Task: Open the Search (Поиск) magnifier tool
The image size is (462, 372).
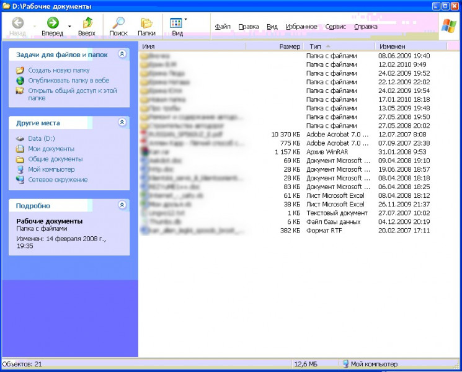Action: (x=118, y=23)
